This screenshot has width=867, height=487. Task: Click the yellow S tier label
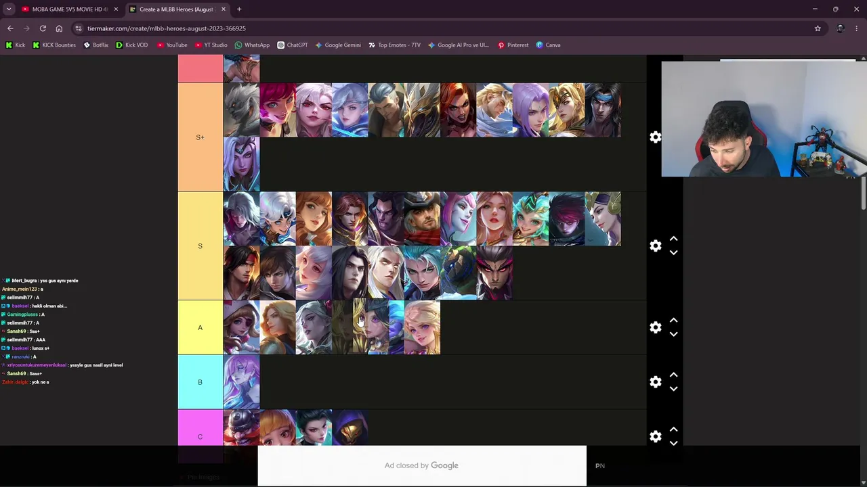coord(200,246)
